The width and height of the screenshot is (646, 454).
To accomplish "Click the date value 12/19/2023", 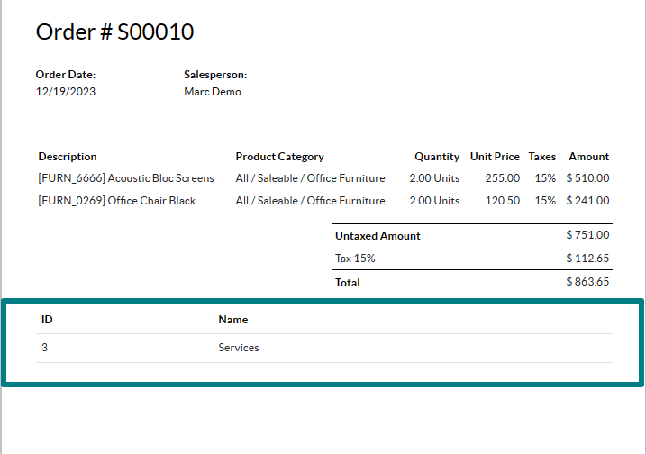I will pos(65,92).
